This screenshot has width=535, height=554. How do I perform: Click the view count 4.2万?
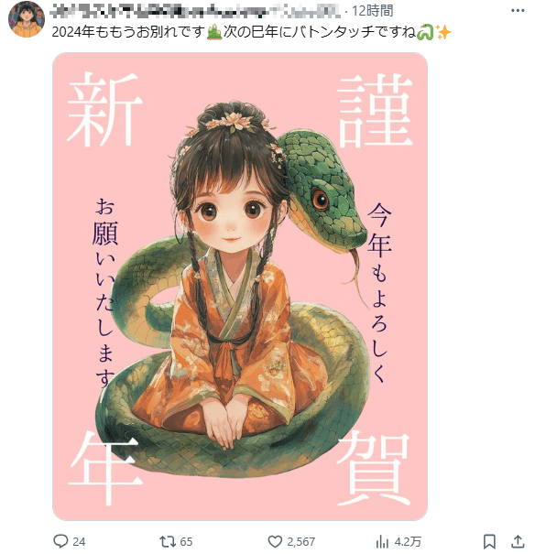tap(408, 541)
